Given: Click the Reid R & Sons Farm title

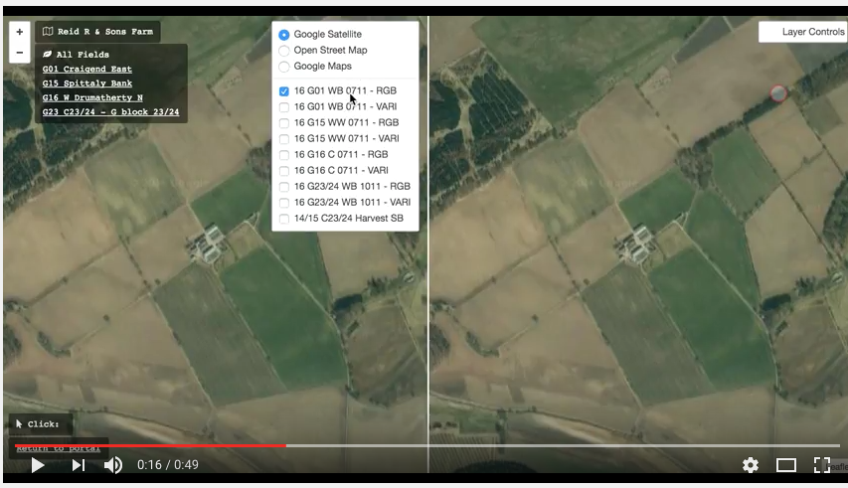Looking at the screenshot, I should click(x=105, y=32).
